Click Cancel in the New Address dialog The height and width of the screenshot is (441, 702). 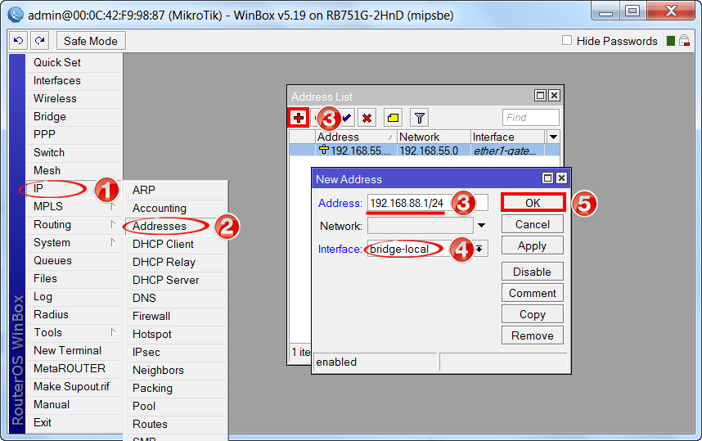click(533, 224)
